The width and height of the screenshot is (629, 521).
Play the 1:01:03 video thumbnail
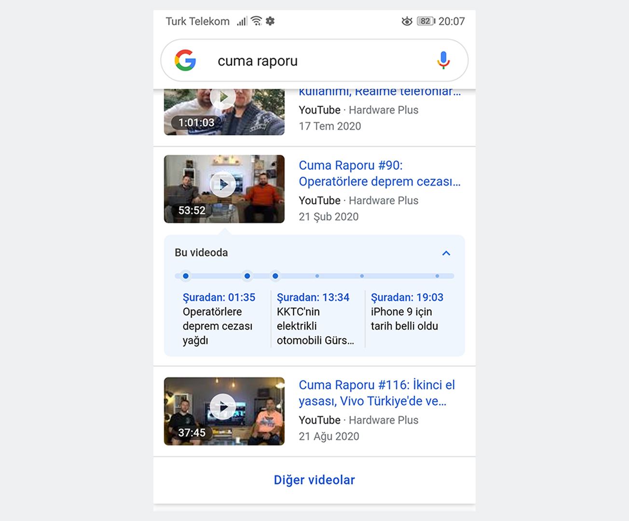[224, 112]
